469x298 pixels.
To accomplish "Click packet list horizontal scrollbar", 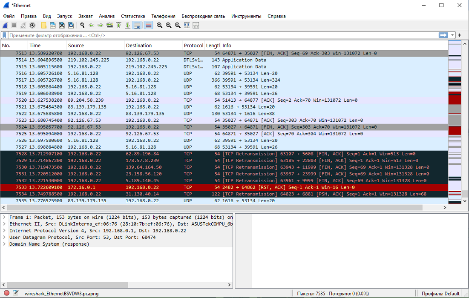I will [215, 207].
